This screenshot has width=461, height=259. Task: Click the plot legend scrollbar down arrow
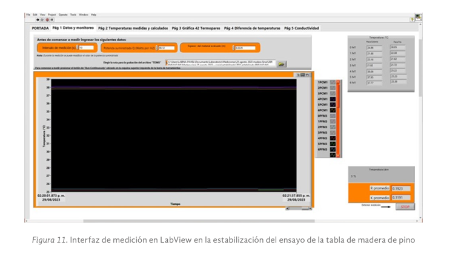(338, 156)
